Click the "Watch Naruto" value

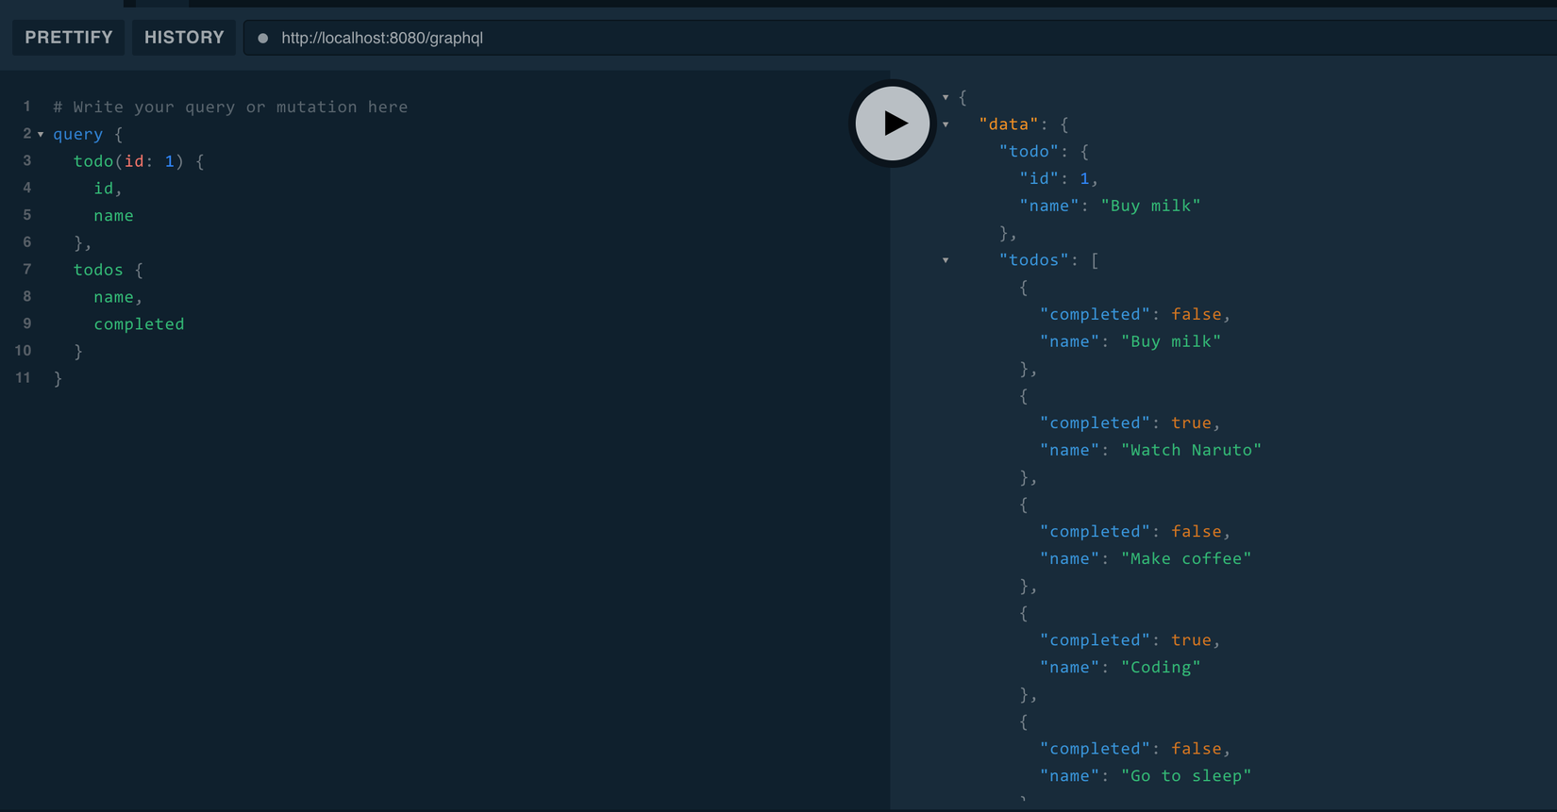(1191, 450)
